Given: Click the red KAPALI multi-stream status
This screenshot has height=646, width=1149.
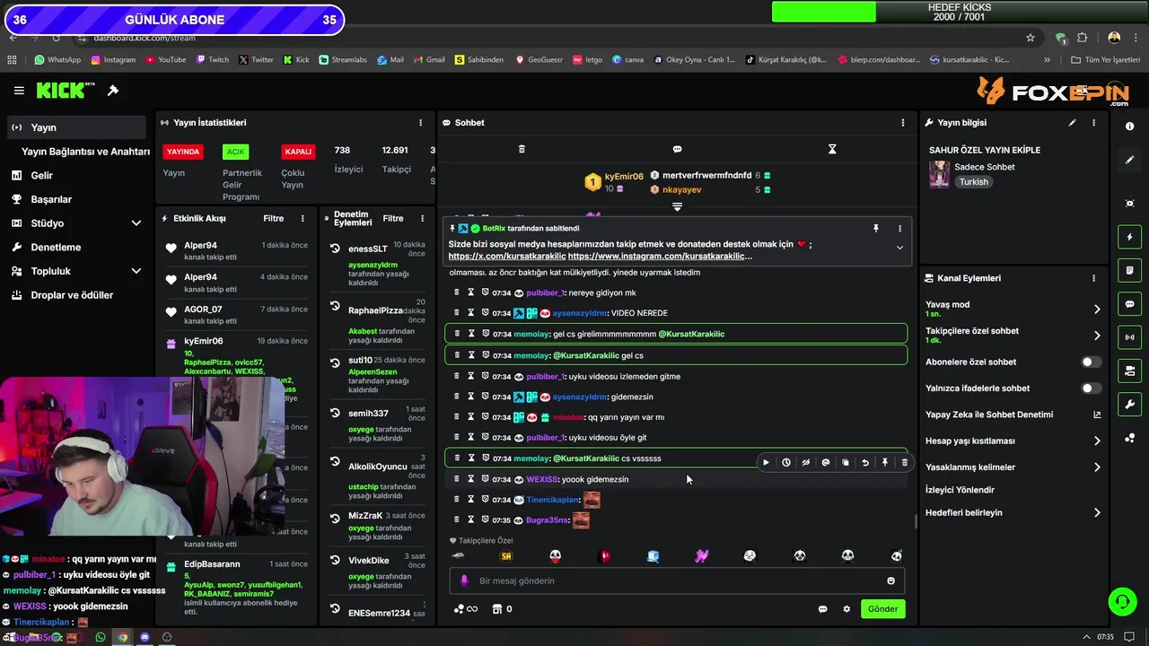Looking at the screenshot, I should click(298, 152).
